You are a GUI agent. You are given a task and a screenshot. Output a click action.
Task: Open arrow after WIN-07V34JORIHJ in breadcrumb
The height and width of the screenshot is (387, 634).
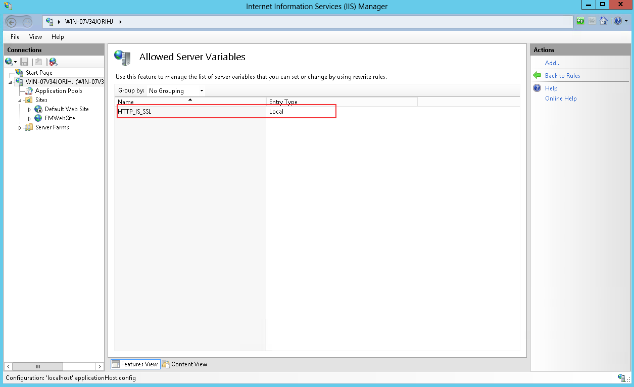pyautogui.click(x=121, y=22)
